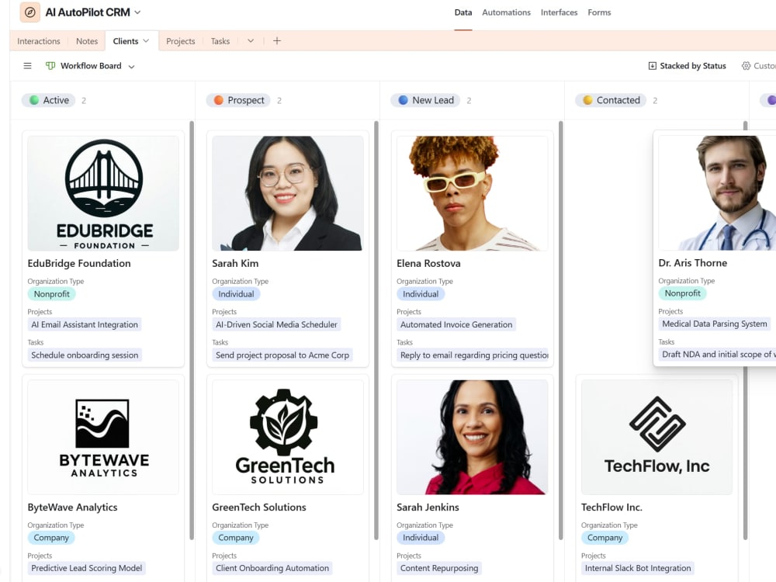This screenshot has height=582, width=776.
Task: Open the Predictive Lead Scoring Model project
Action: tap(87, 568)
